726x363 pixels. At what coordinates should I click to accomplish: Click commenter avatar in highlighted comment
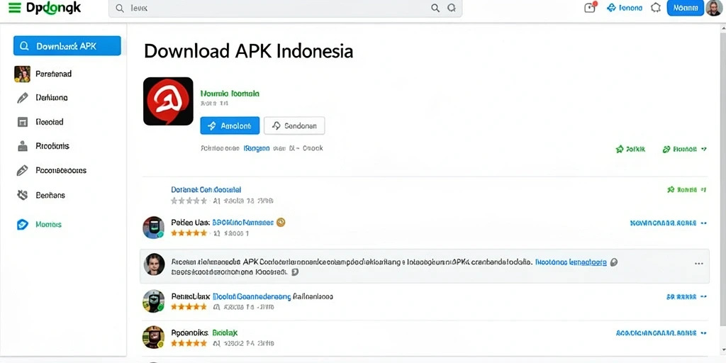(x=154, y=264)
